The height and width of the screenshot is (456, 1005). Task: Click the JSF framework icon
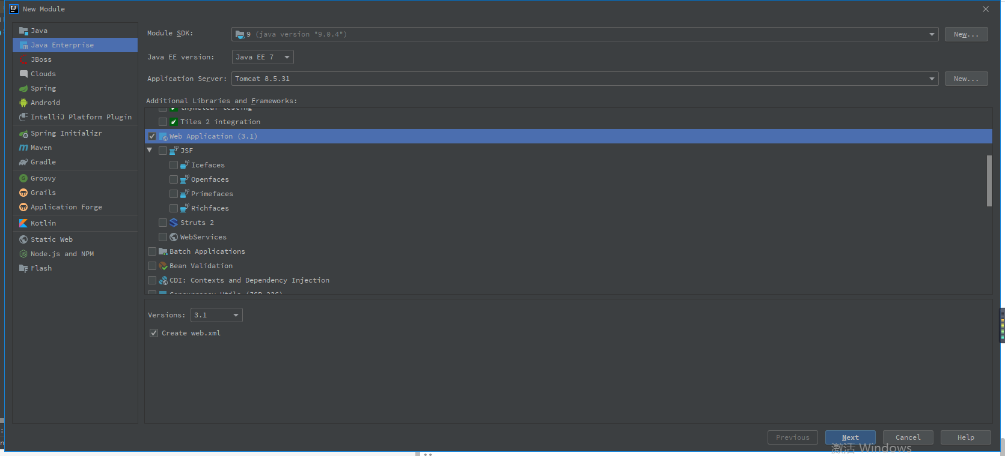point(174,151)
